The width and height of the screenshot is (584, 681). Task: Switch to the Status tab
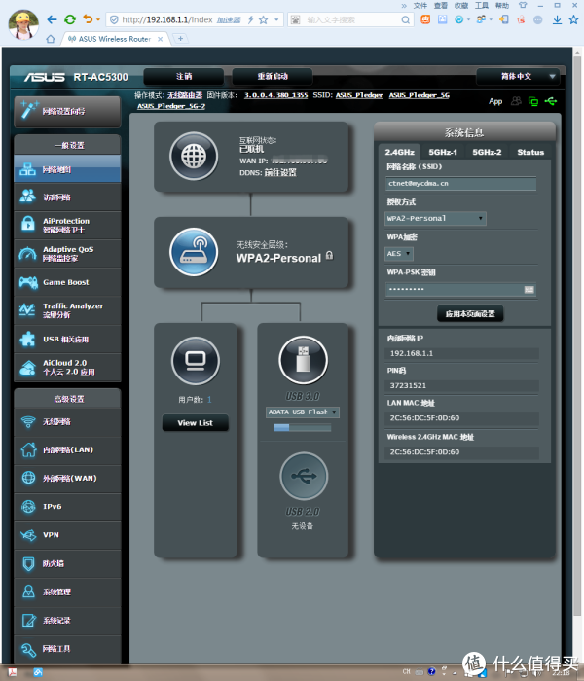coord(530,152)
